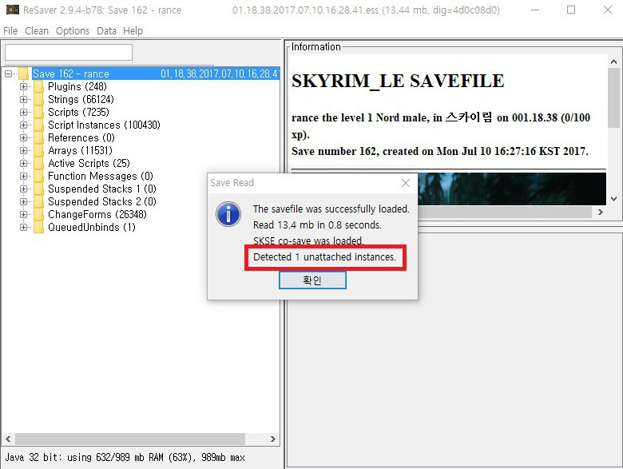
Task: Click the Arrays folder icon
Action: click(38, 151)
